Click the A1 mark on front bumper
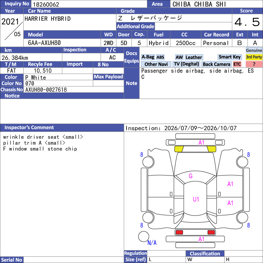Screen dimensions: 263x263 201,143
